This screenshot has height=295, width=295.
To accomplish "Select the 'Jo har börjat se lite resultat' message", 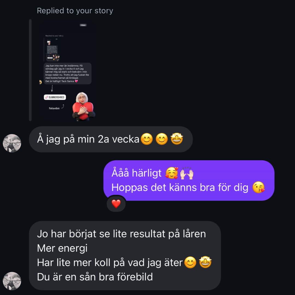I will click(125, 255).
